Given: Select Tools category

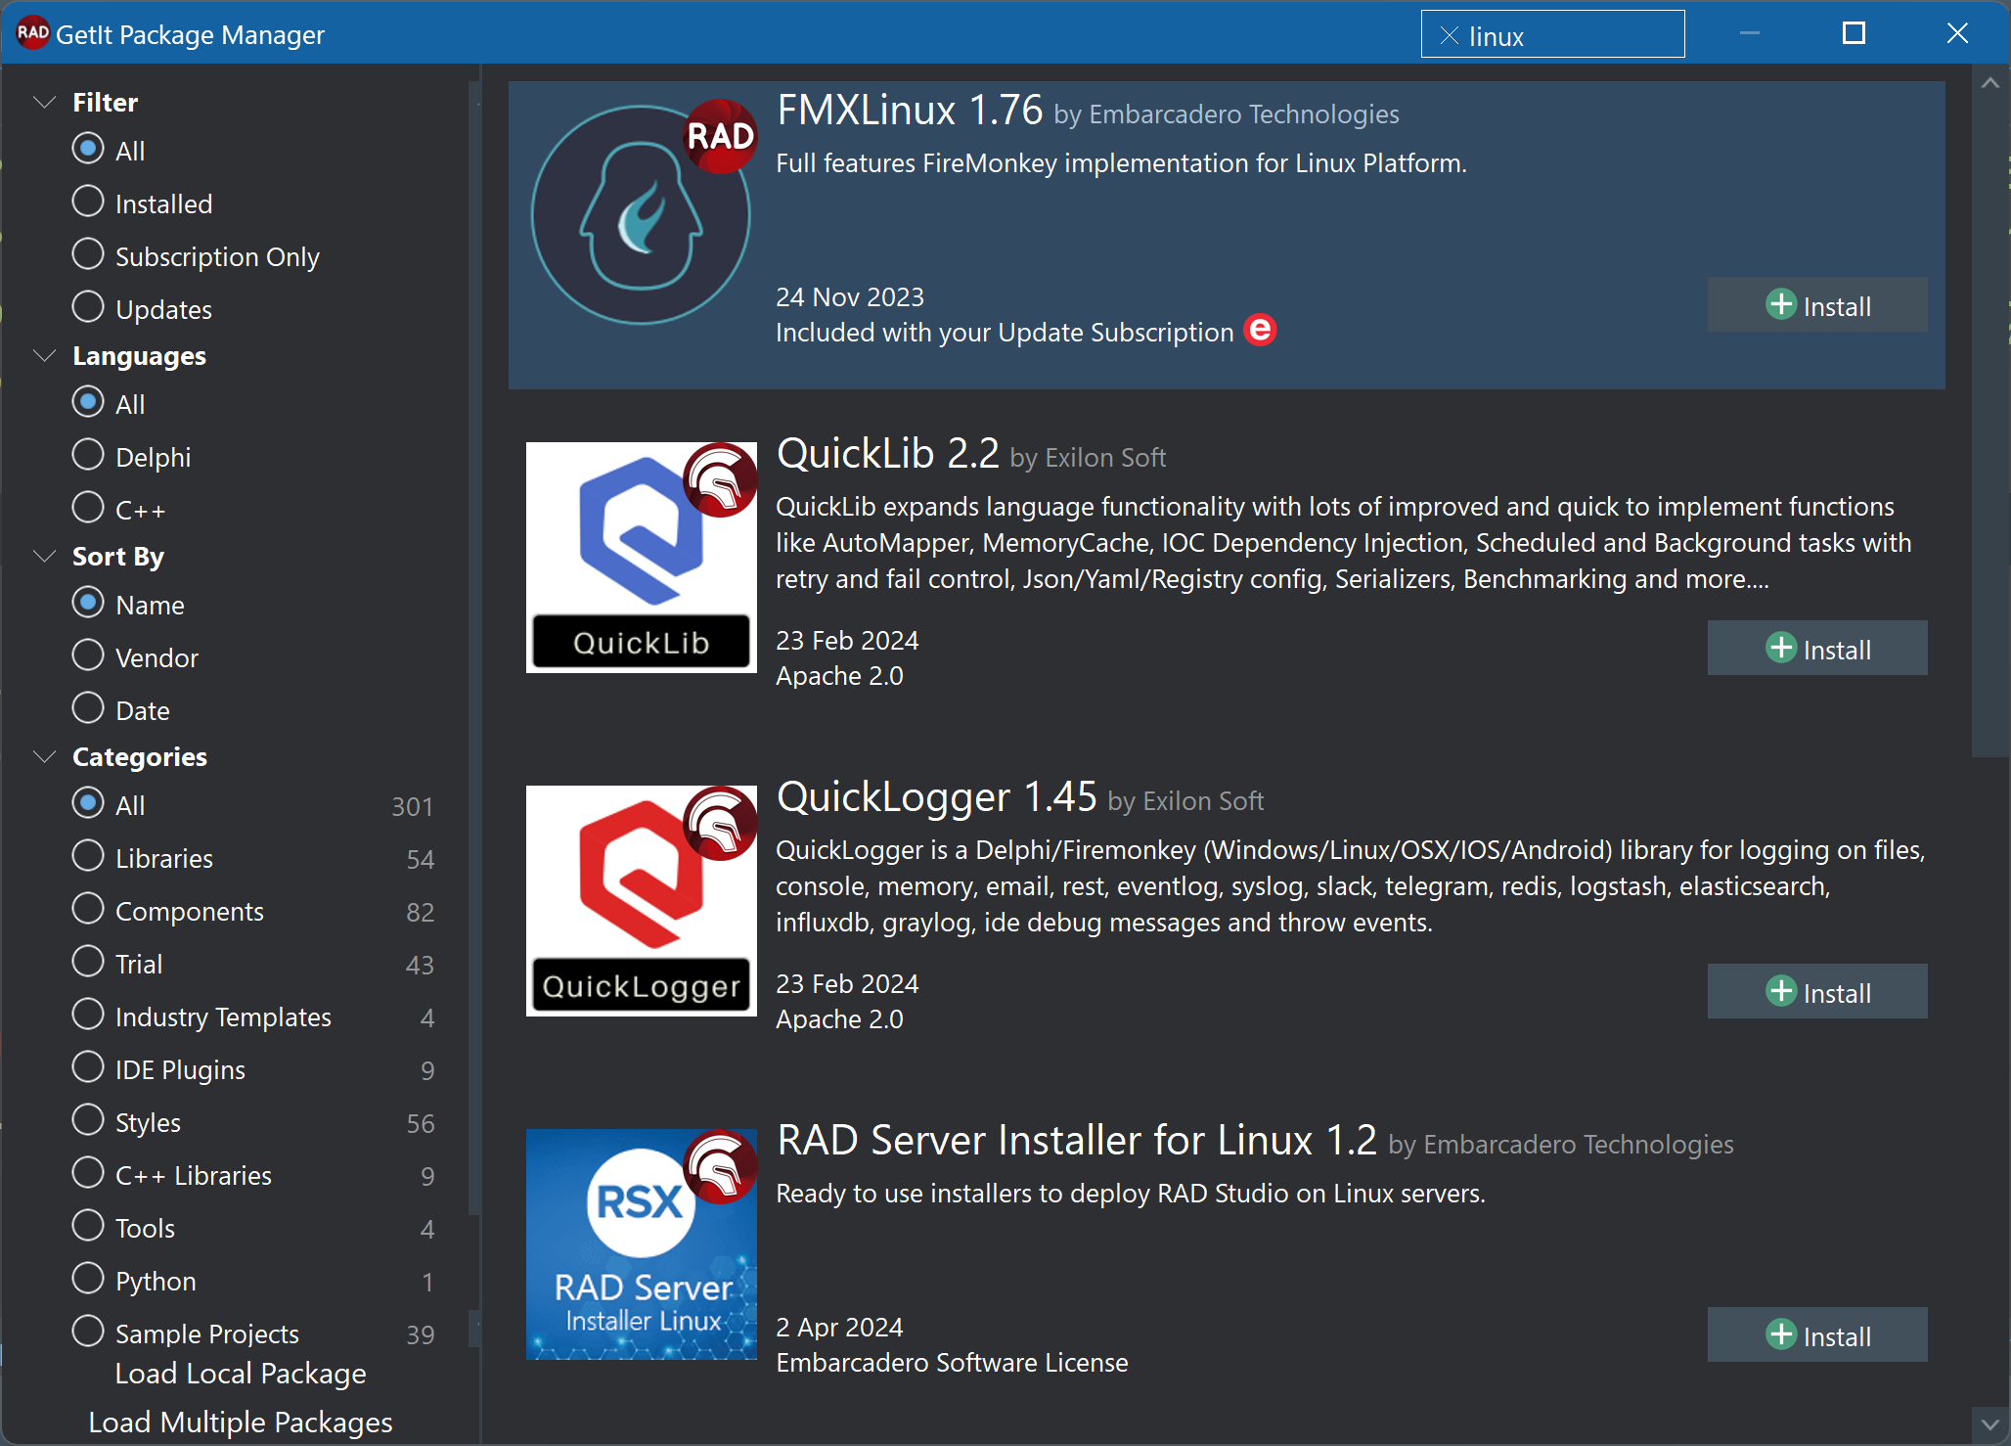Looking at the screenshot, I should point(88,1226).
